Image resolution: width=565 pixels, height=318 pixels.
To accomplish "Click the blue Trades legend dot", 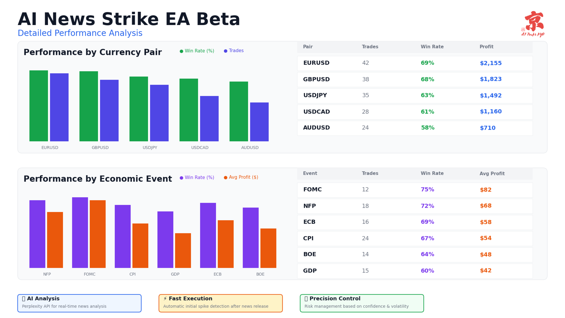I will point(225,51).
